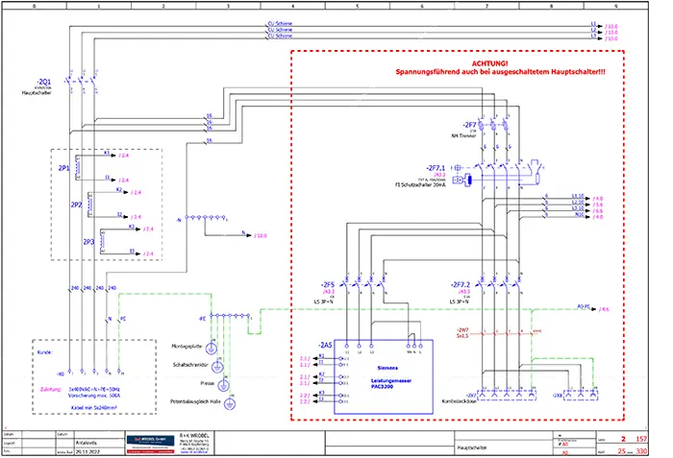Click the -2F5 circuit breaker symbol
This screenshot has width=673, height=458.
[358, 285]
